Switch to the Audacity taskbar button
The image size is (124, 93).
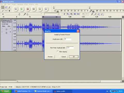tap(63, 91)
